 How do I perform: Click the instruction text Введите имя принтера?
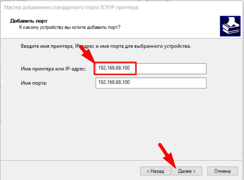pyautogui.click(x=106, y=46)
